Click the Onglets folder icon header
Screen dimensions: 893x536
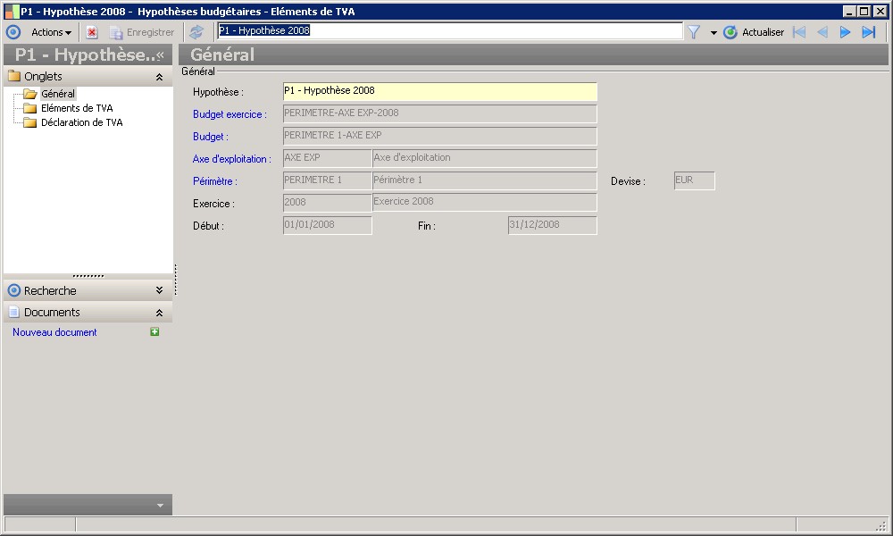click(x=14, y=76)
